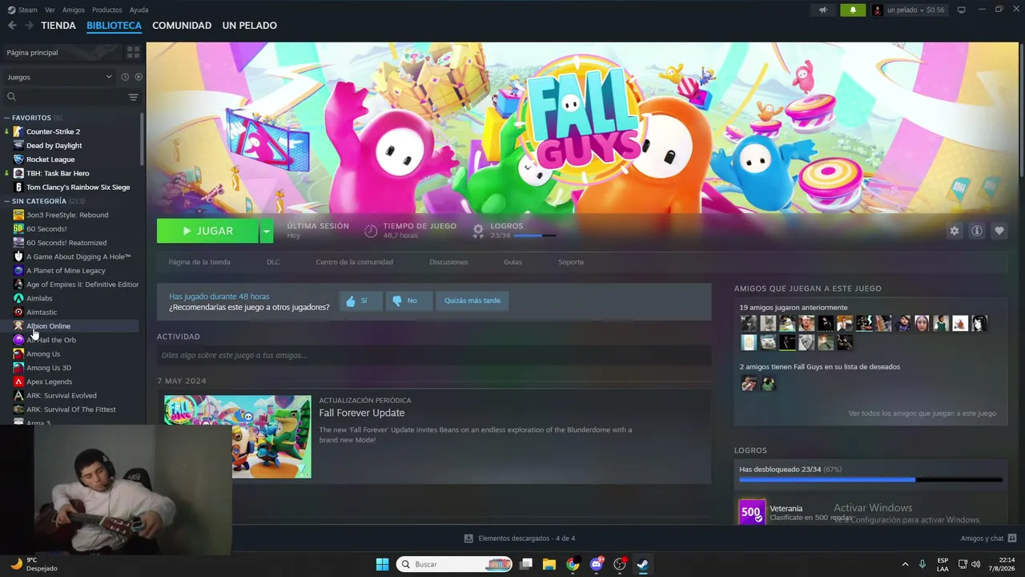1025x577 pixels.
Task: Open Discord from the taskbar
Action: 596,564
